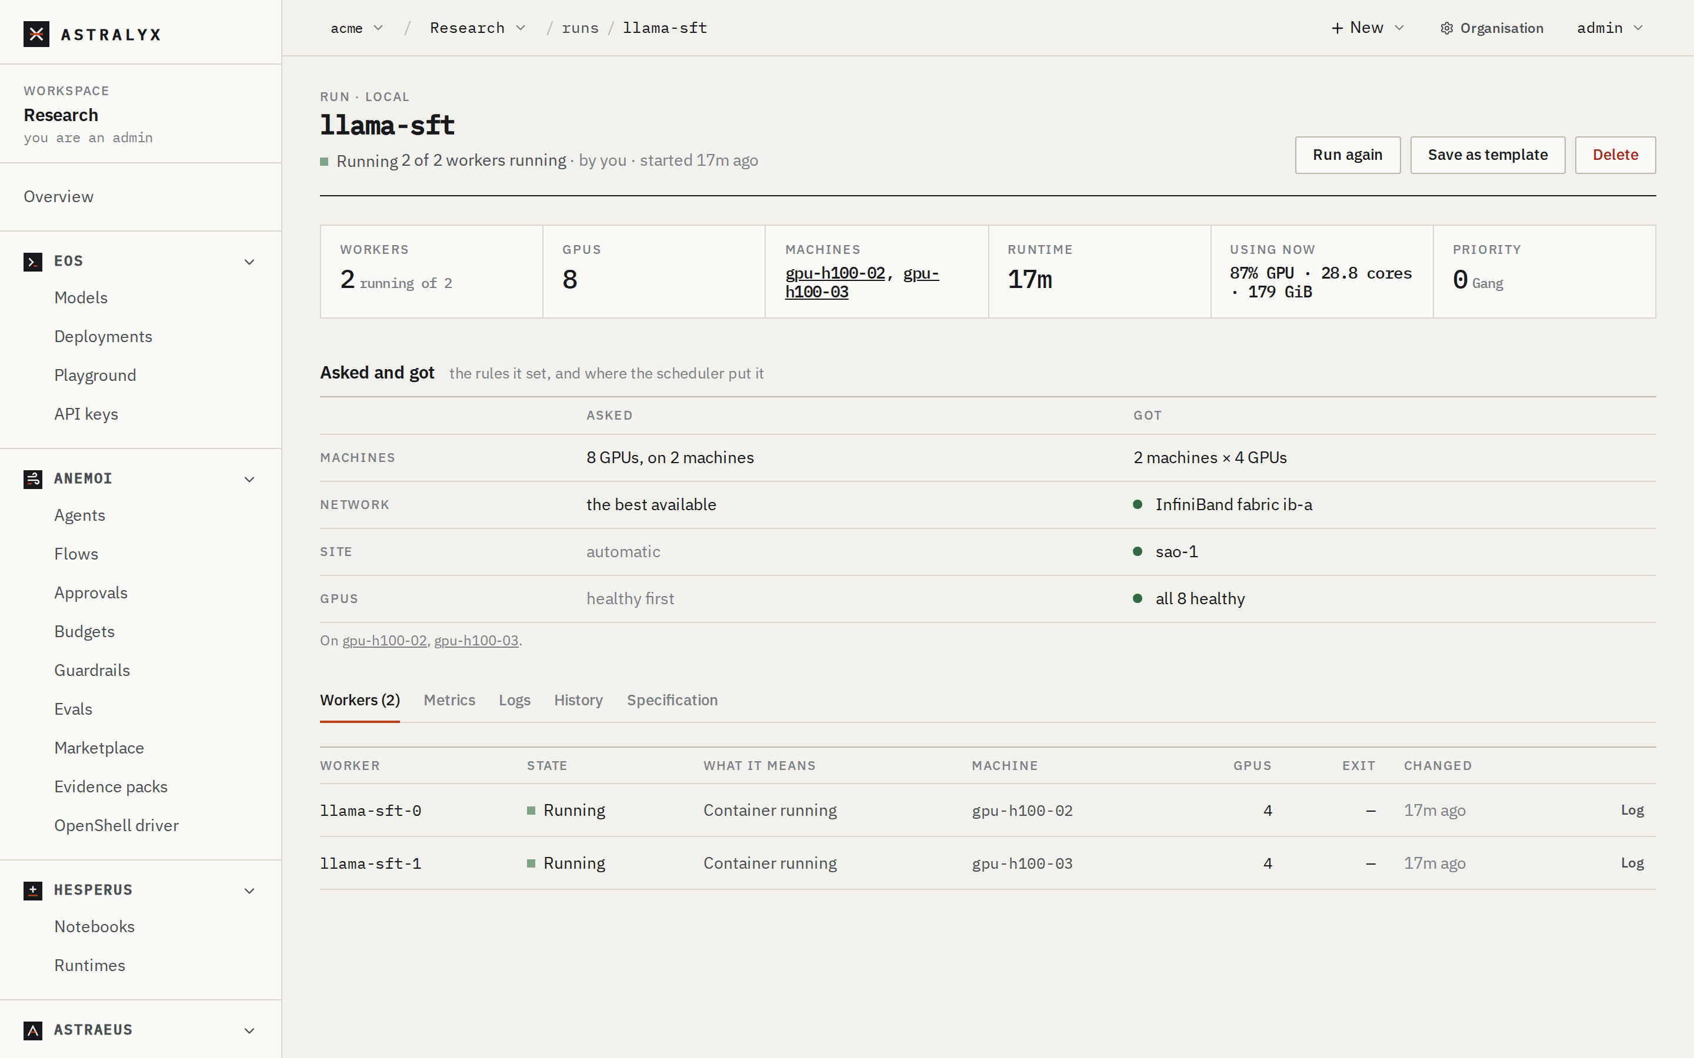Open Overview in the sidebar
The height and width of the screenshot is (1058, 1694).
coord(59,197)
